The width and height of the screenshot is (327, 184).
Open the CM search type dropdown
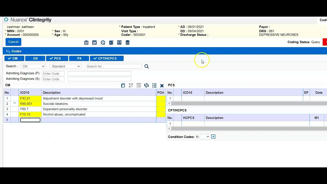click(33, 66)
